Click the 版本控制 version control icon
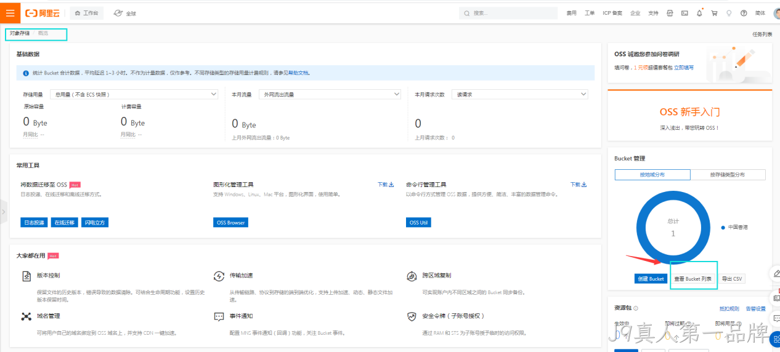This screenshot has width=780, height=352. pos(26,276)
